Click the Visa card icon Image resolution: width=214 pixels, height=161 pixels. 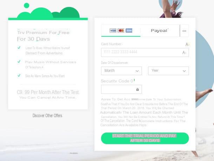click(x=113, y=31)
